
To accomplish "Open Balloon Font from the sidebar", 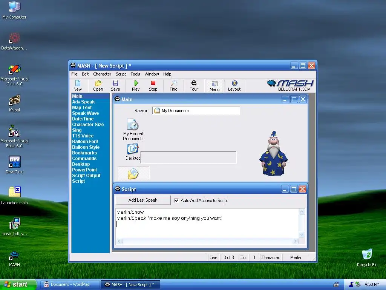I will (x=85, y=142).
